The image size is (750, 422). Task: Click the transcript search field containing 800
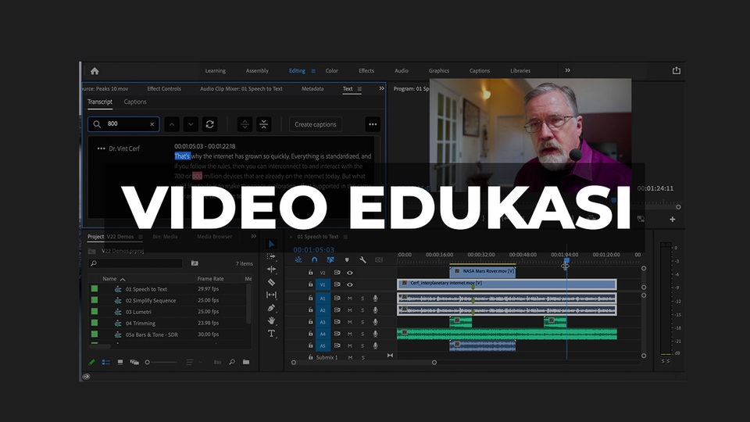124,124
